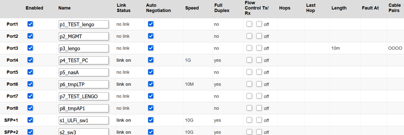Toggle Rx flow control for Port7
Image resolution: width=404 pixels, height=135 pixels.
[x=259, y=96]
